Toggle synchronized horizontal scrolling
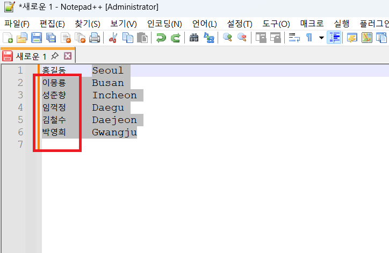Screen dimensions: 389x253 [x=276, y=38]
